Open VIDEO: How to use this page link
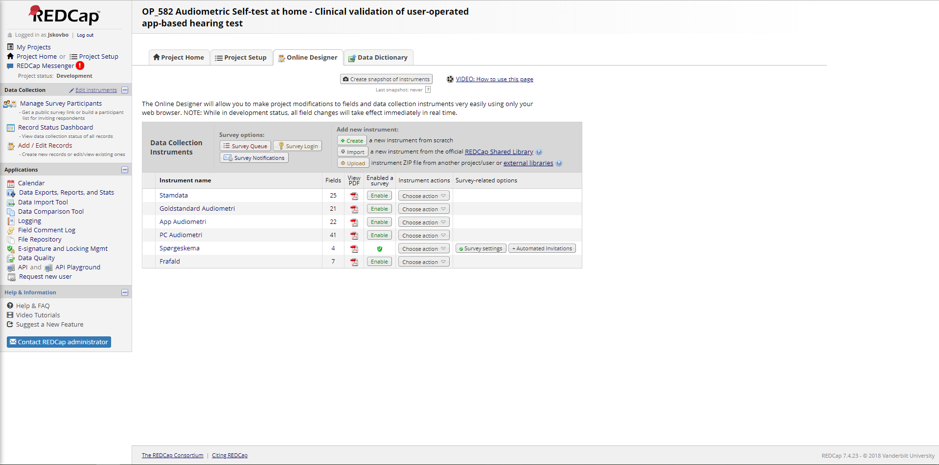The width and height of the screenshot is (939, 465). coord(494,79)
